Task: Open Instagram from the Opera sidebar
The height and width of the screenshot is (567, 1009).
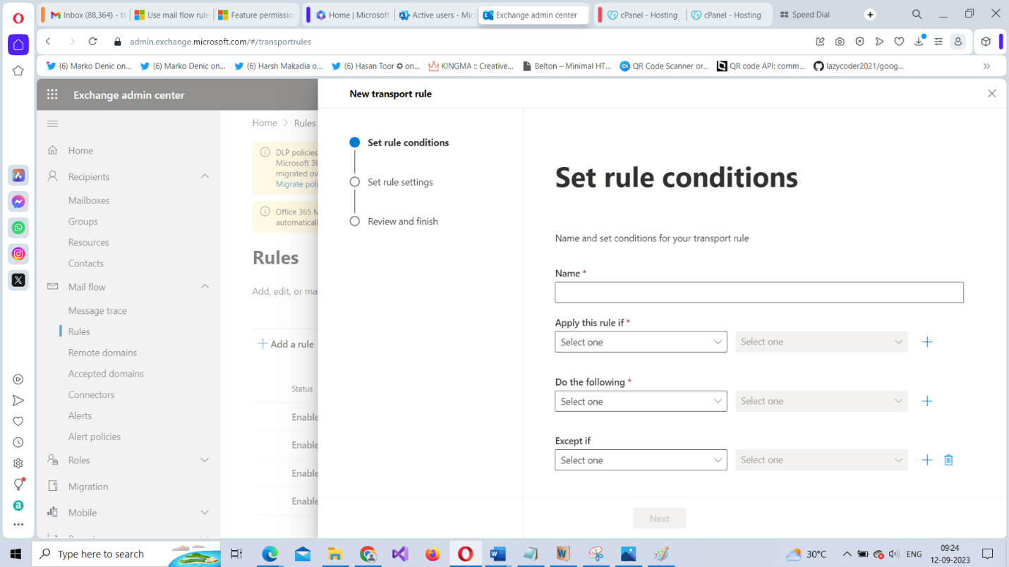Action: coord(18,254)
